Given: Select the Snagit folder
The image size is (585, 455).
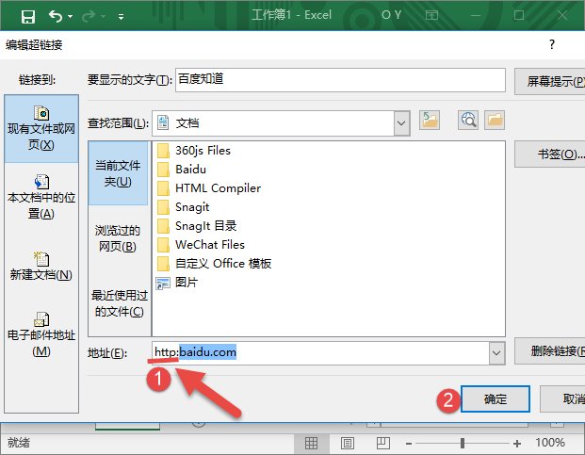Looking at the screenshot, I should point(183,207).
